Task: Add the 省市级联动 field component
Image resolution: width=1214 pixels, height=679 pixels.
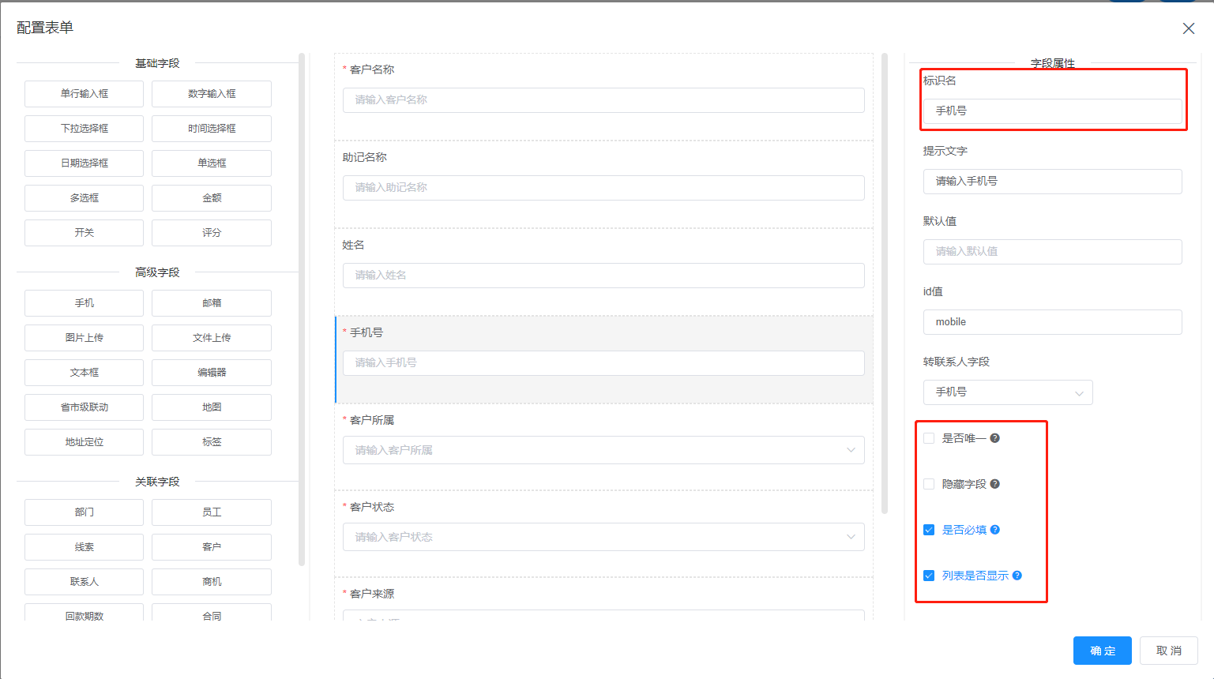Action: (84, 407)
